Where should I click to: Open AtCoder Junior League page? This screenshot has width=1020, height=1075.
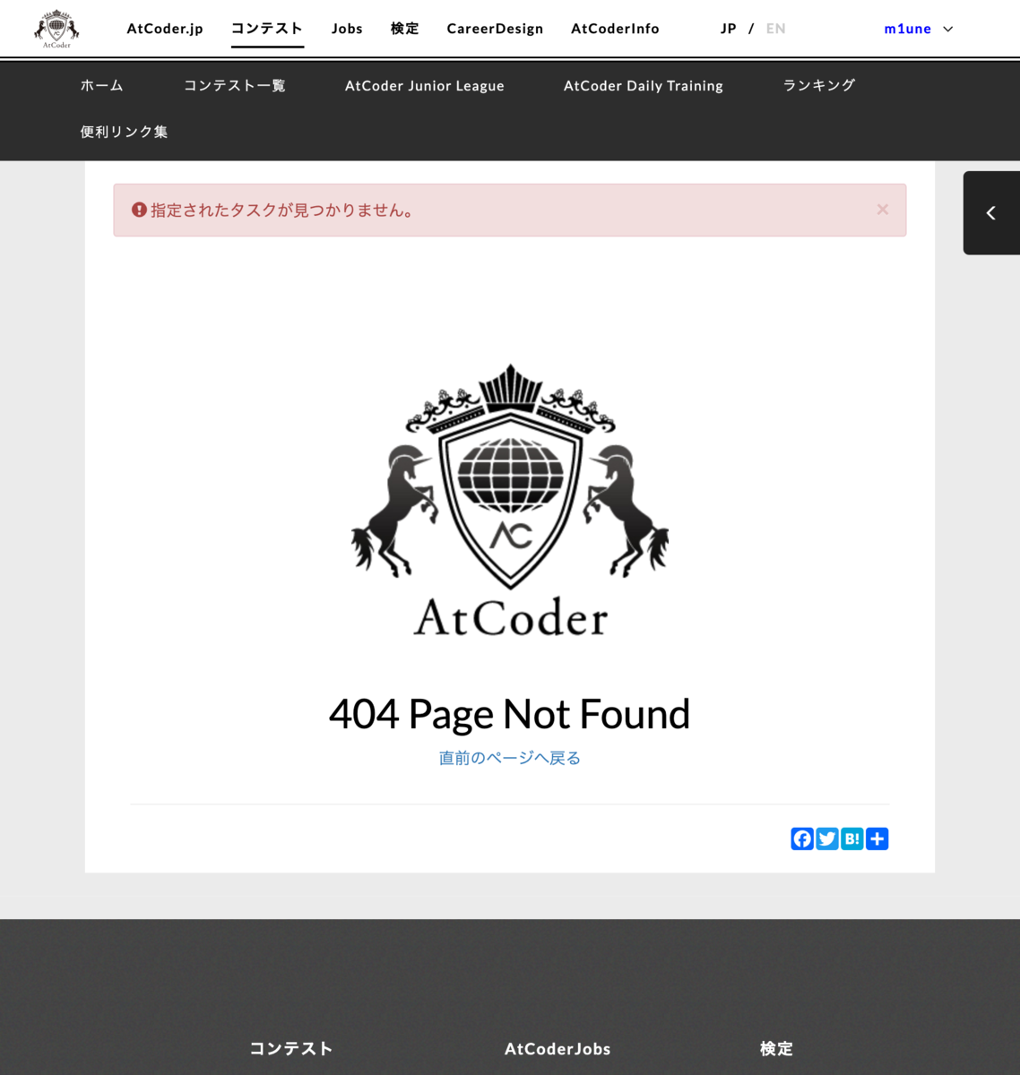pos(425,86)
